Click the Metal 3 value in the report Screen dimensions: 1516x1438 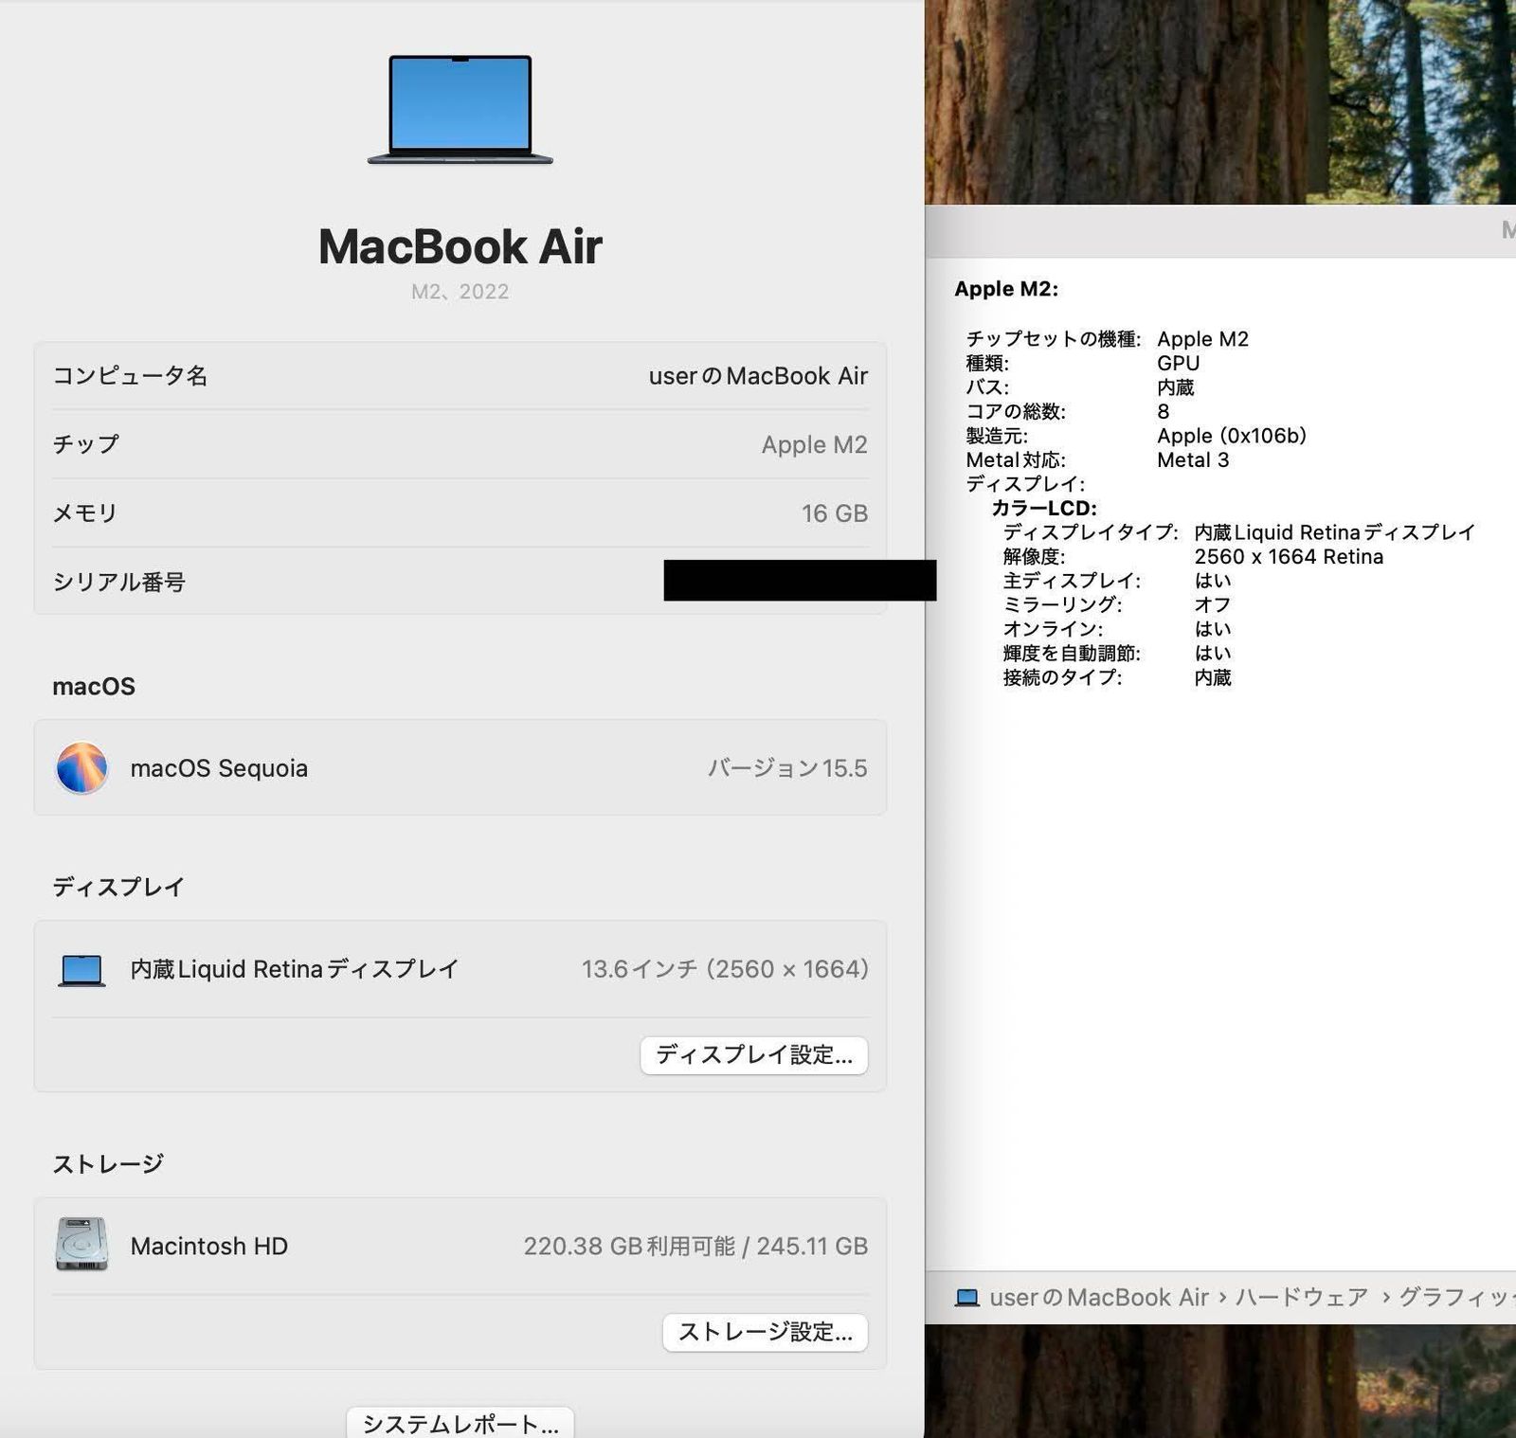[x=1194, y=459]
